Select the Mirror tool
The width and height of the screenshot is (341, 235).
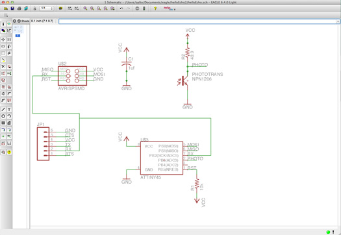[3, 46]
